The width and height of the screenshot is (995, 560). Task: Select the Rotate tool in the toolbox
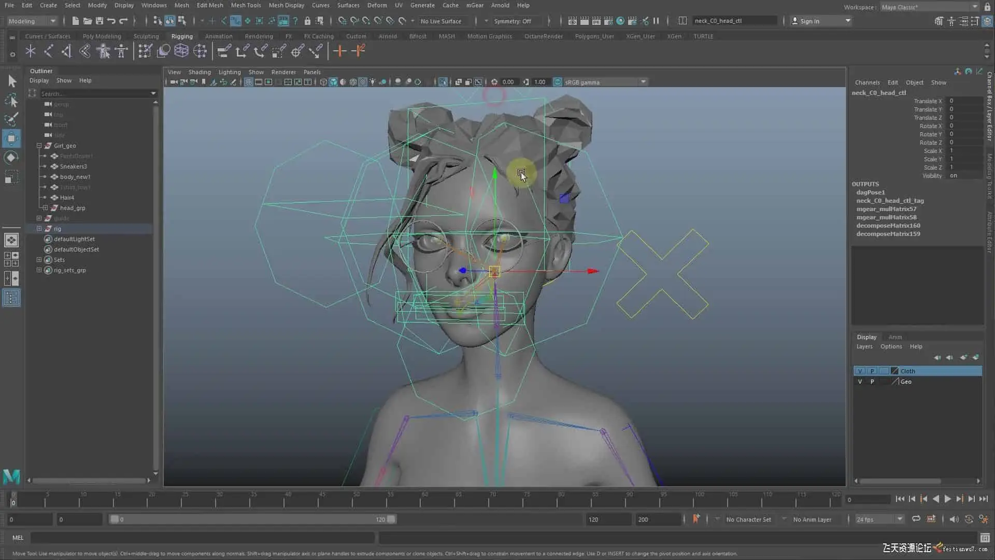[11, 158]
